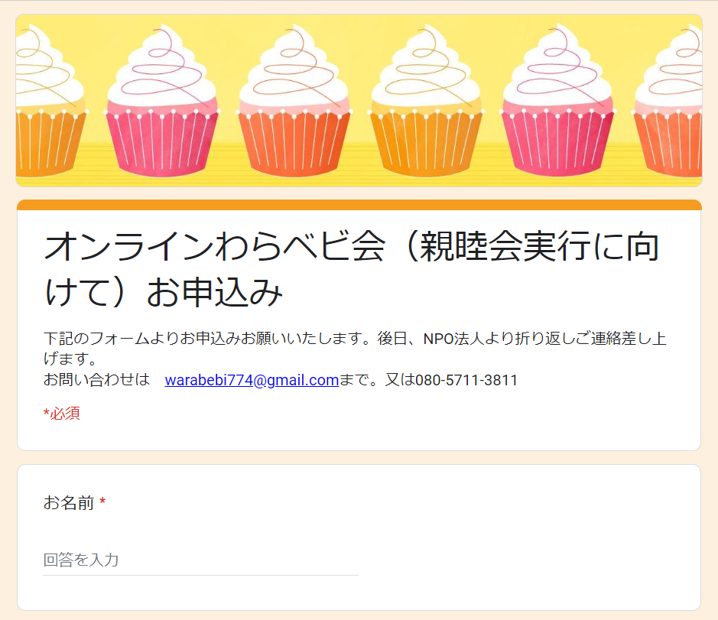Open the warabebi774@gmail.com email link

coord(252,380)
